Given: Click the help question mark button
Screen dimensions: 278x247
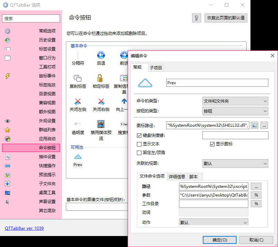Looking at the screenshot, I should 197,18.
